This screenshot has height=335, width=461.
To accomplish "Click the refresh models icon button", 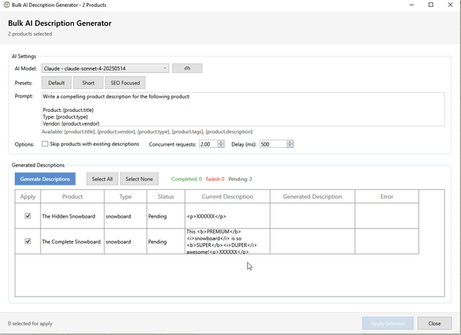I will (x=187, y=68).
